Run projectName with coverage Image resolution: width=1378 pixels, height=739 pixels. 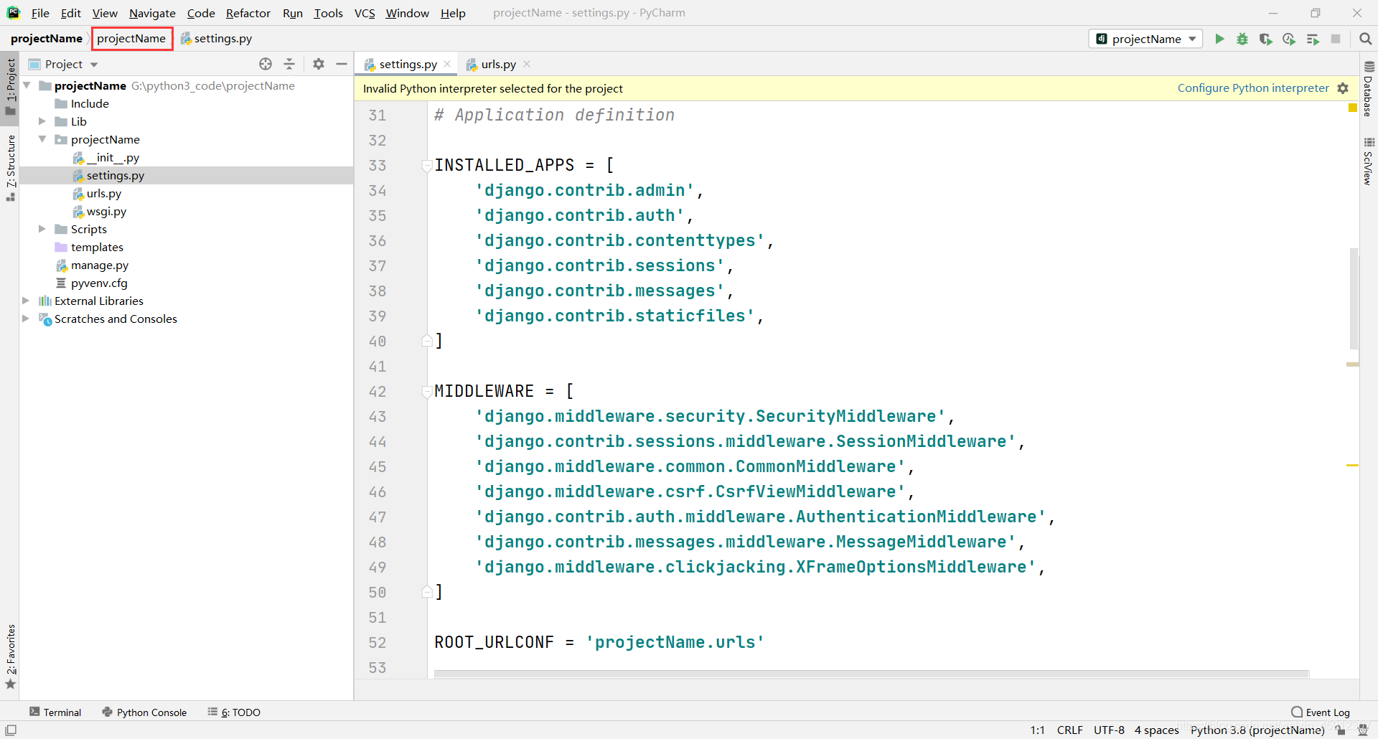coord(1266,39)
